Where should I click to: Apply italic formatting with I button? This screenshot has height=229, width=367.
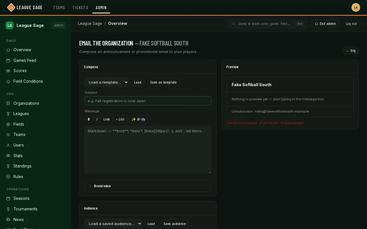pyautogui.click(x=97, y=119)
